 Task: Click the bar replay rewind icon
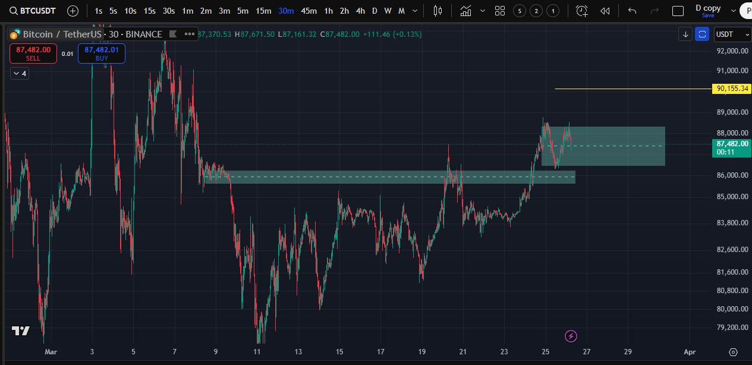(605, 10)
